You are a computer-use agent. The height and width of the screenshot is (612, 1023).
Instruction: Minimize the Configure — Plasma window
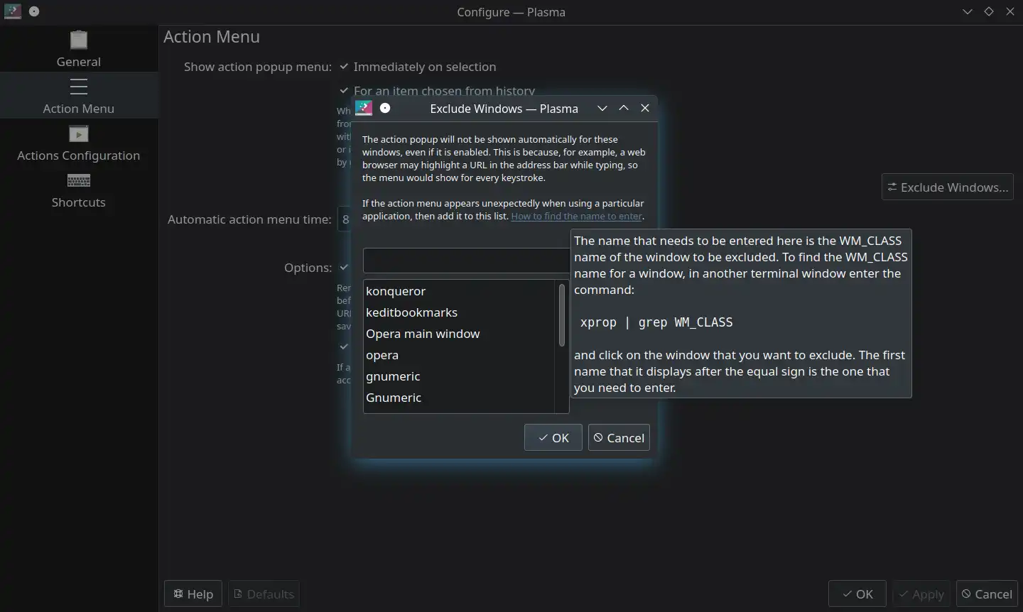coord(968,11)
